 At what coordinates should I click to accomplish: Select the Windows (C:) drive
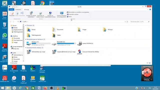click(x=38, y=43)
